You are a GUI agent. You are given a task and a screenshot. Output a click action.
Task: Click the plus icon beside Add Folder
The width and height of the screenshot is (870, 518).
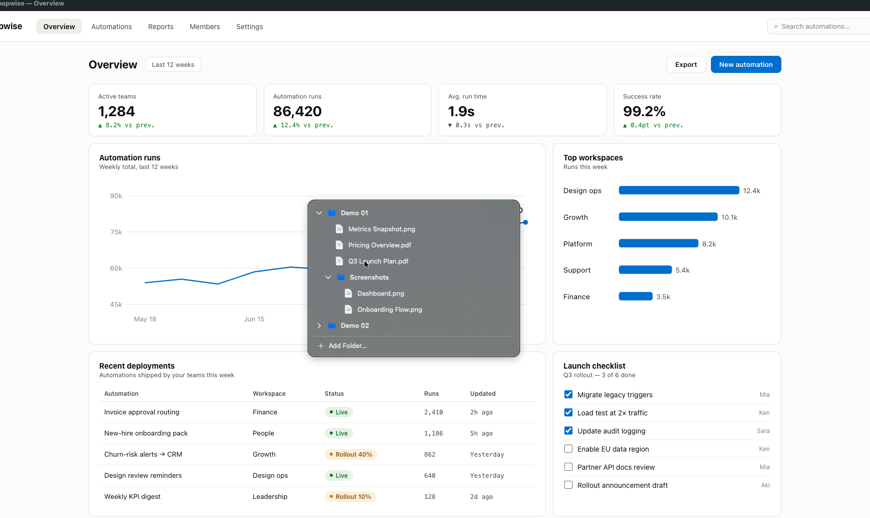coord(321,346)
